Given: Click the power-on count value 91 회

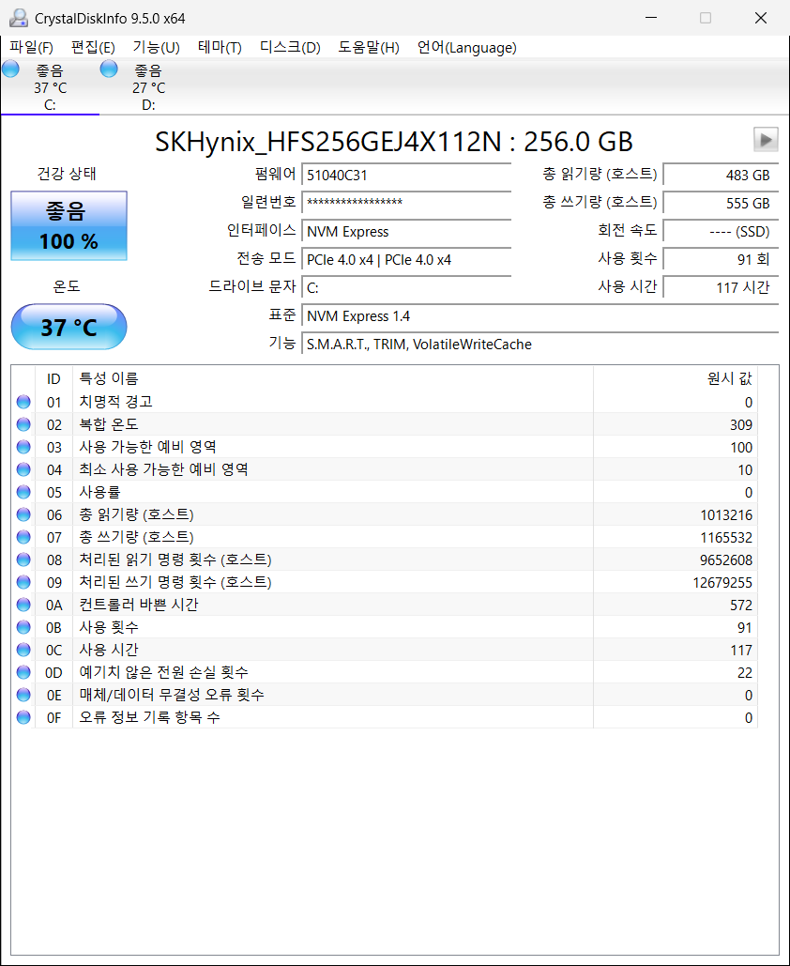Looking at the screenshot, I should pyautogui.click(x=721, y=259).
